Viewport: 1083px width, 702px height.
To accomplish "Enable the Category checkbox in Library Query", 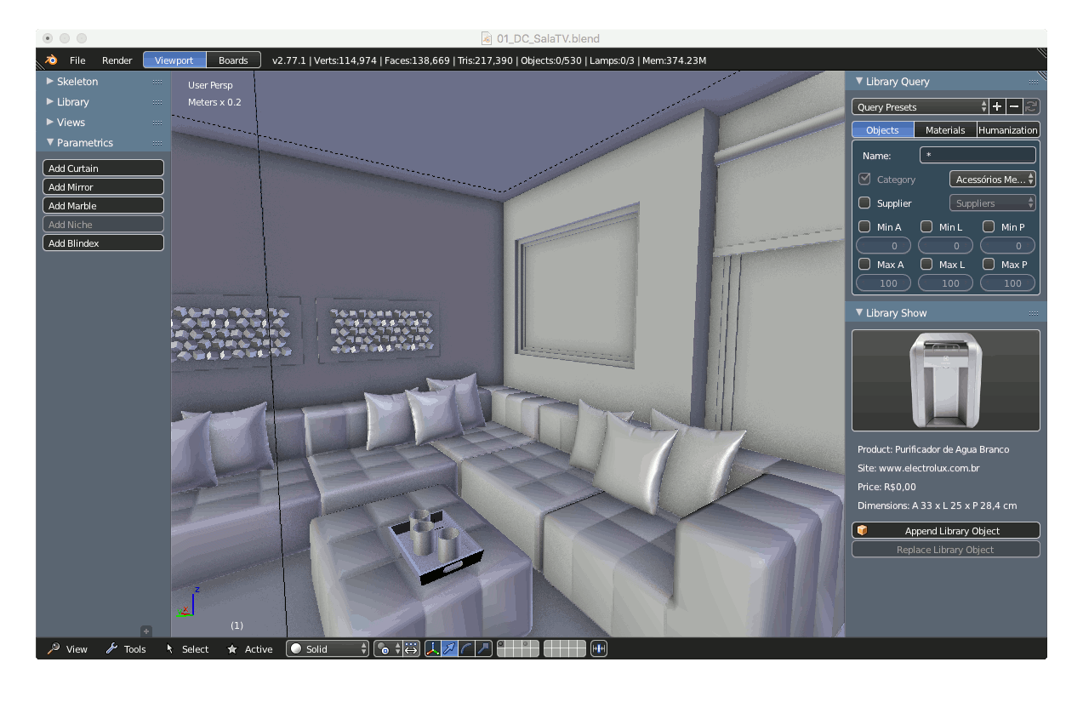I will coord(866,179).
